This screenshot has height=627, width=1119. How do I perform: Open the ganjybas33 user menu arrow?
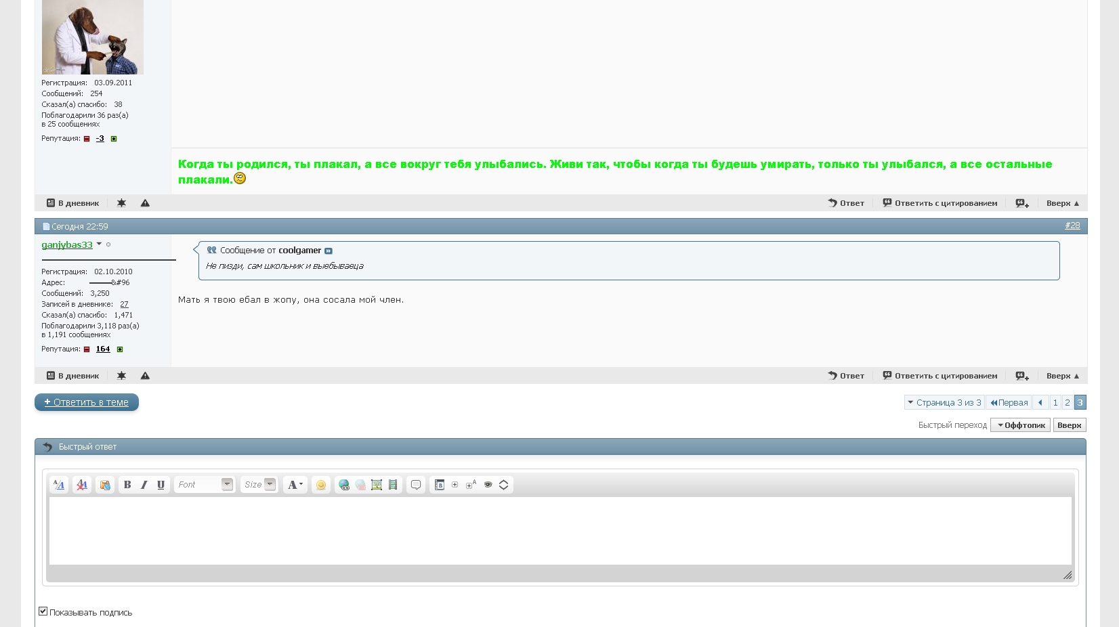click(x=99, y=244)
